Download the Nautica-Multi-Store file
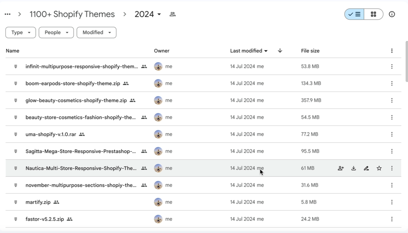The width and height of the screenshot is (408, 233). (353, 168)
